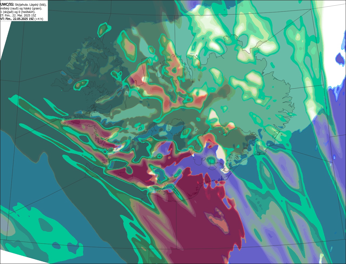
Task: Click the 'UWC/IG:' title label
Action: 7,5
